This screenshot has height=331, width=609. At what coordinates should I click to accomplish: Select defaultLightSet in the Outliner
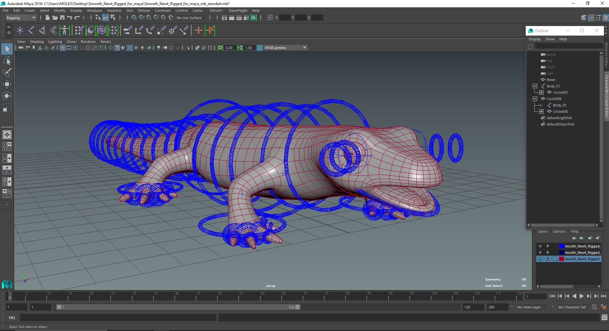click(559, 118)
